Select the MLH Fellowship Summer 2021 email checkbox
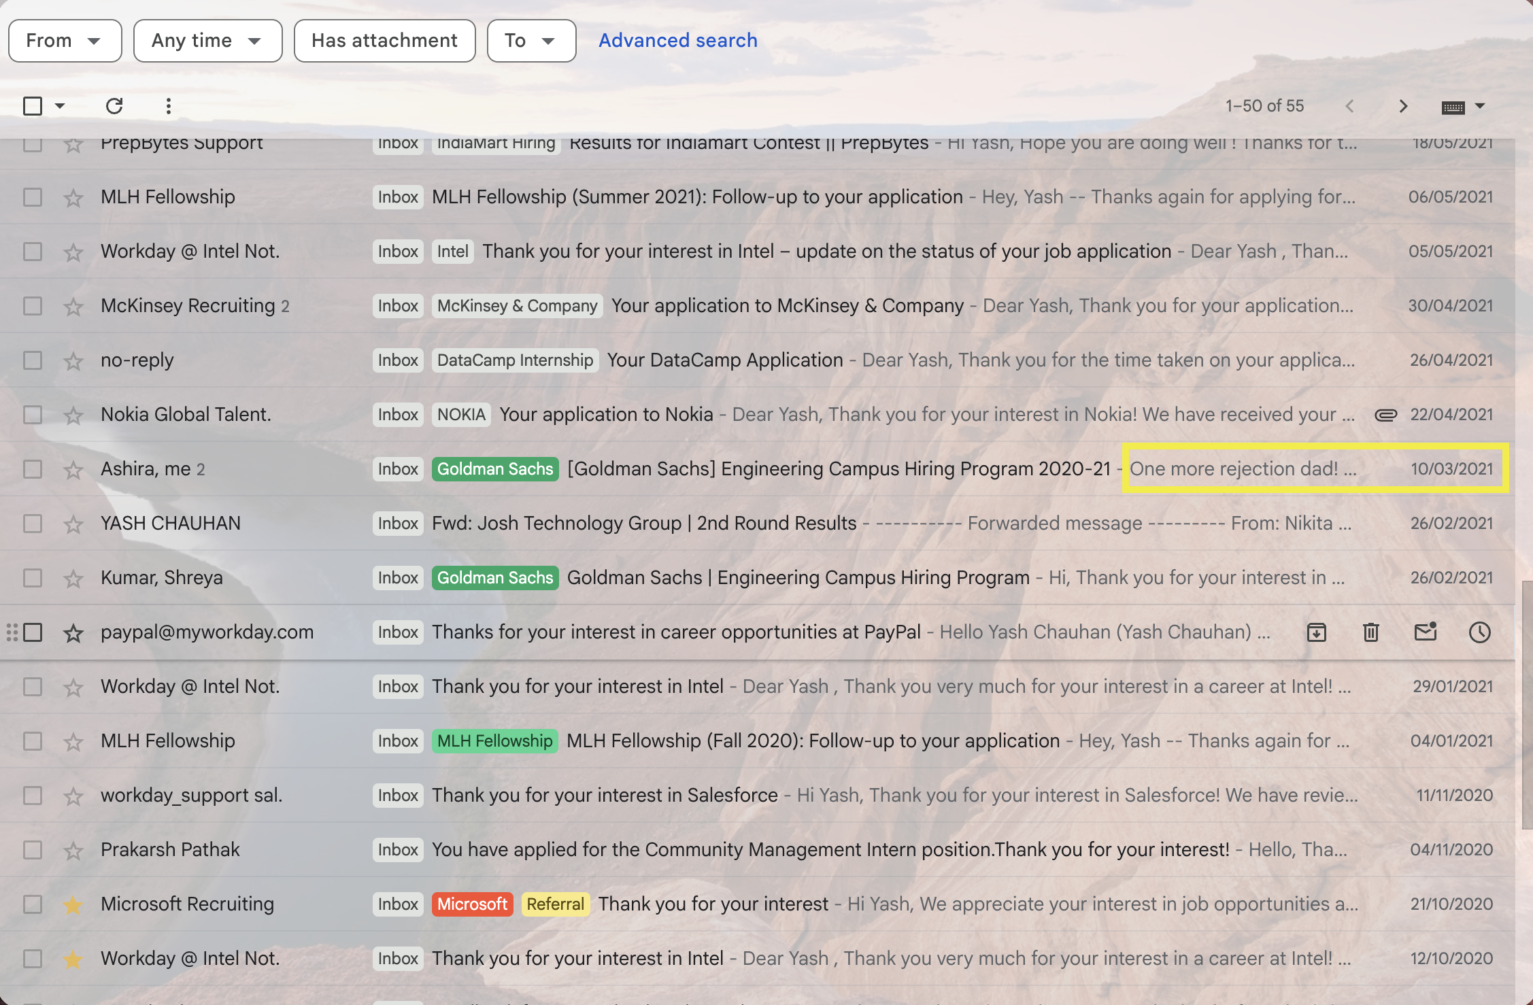Viewport: 1533px width, 1005px height. (x=33, y=197)
